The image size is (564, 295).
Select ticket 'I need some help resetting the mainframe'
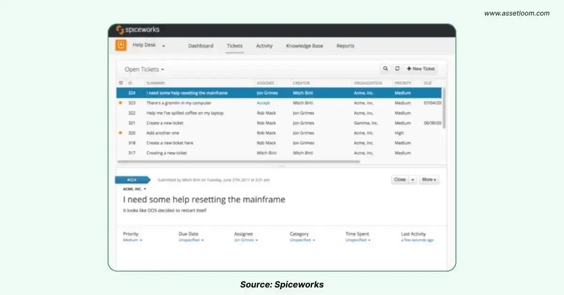coord(279,93)
